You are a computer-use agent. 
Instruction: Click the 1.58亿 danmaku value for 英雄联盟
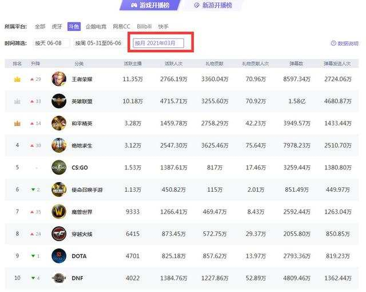[x=297, y=101]
